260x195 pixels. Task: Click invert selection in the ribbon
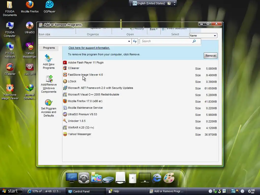(x=175, y=28)
